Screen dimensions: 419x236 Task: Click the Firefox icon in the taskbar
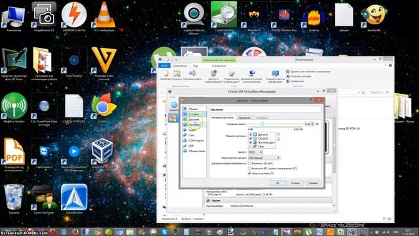coord(75,232)
